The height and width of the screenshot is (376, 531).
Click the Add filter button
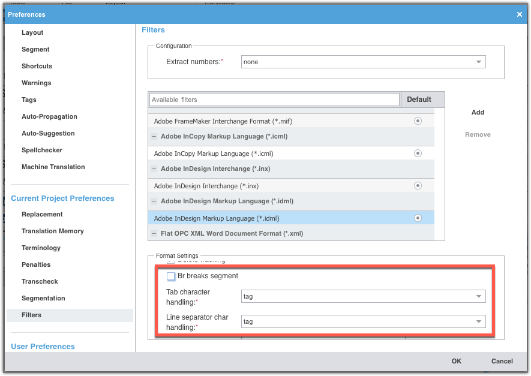click(x=478, y=112)
